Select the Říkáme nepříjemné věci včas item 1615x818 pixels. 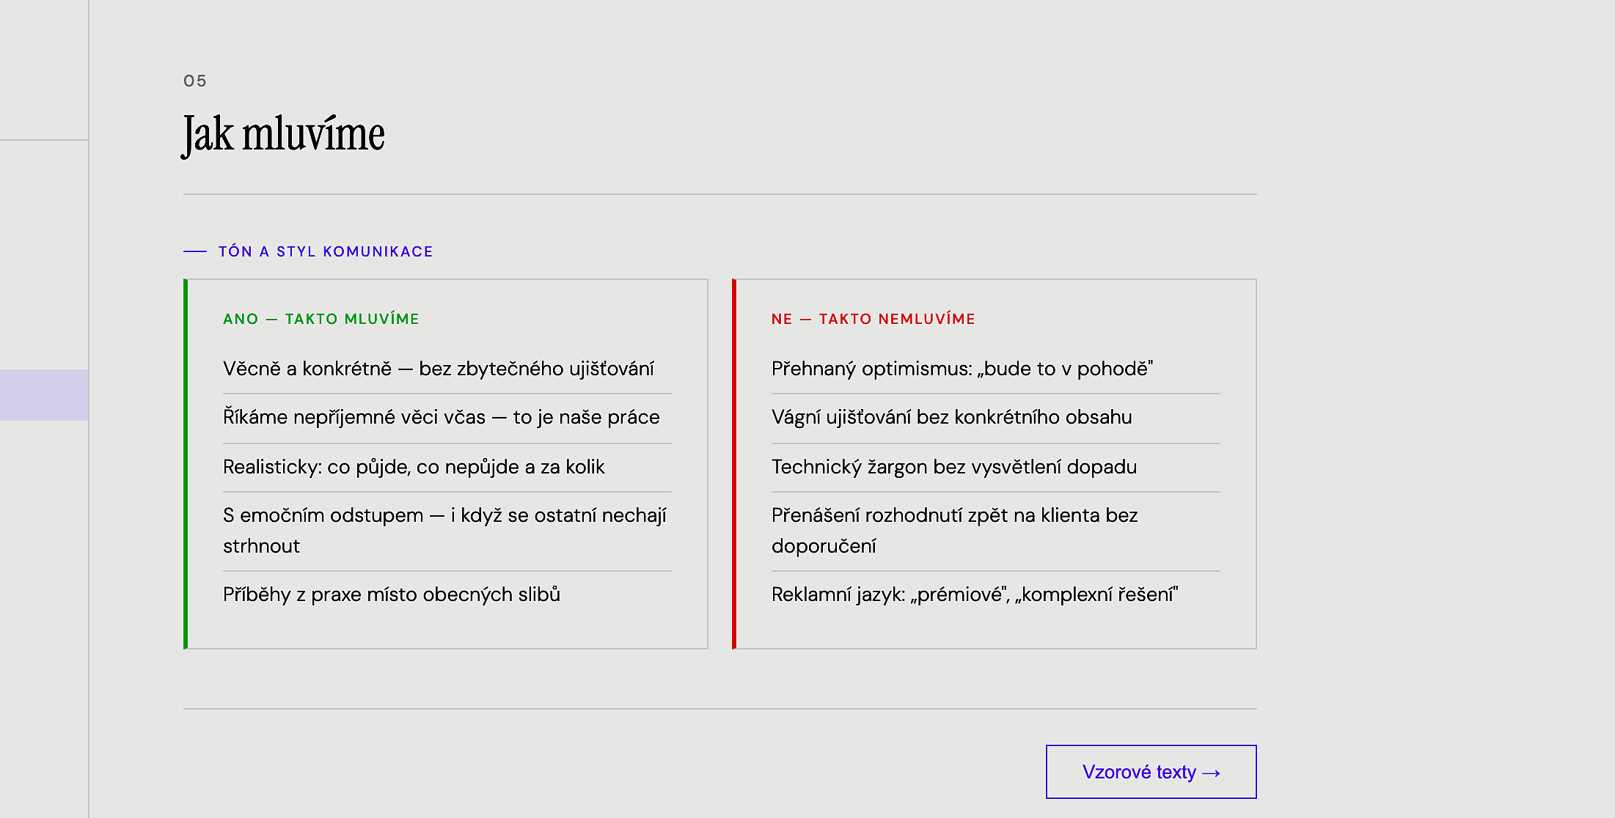pyautogui.click(x=442, y=417)
